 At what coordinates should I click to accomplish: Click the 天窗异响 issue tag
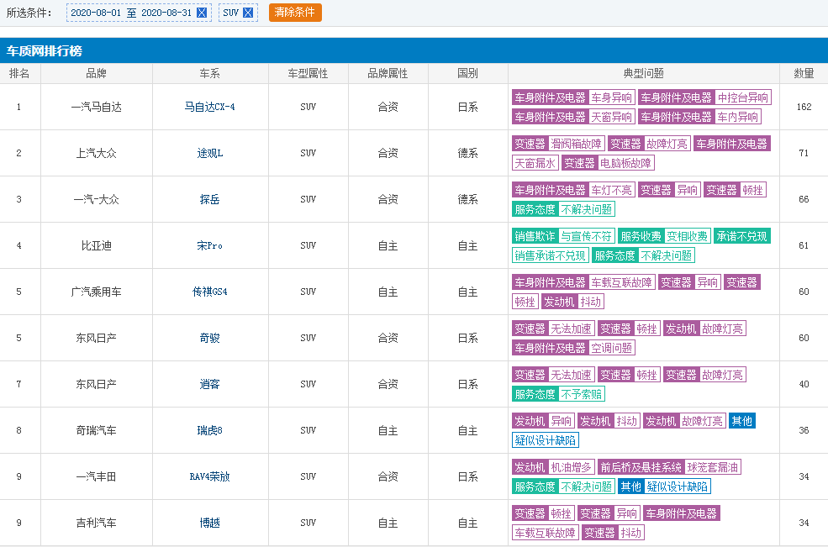point(611,117)
